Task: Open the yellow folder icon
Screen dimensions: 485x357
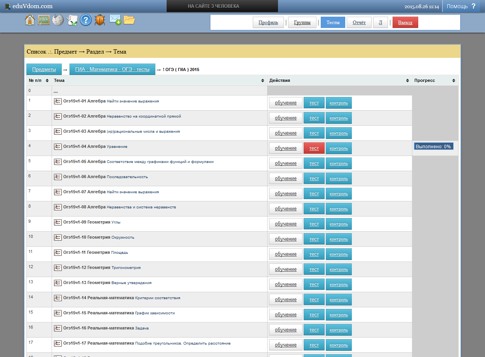Action: [x=129, y=20]
